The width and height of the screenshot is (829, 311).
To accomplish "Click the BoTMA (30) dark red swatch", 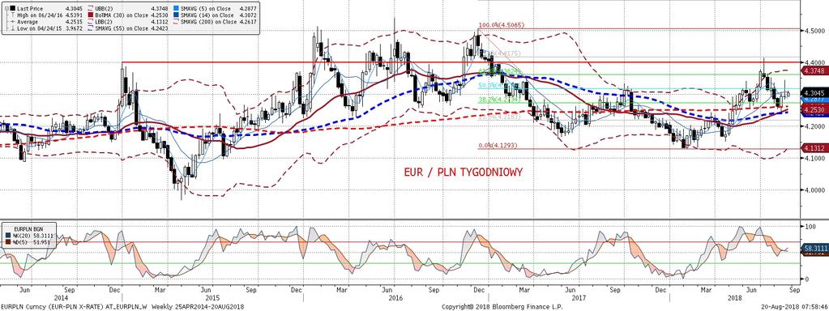I will (x=91, y=15).
